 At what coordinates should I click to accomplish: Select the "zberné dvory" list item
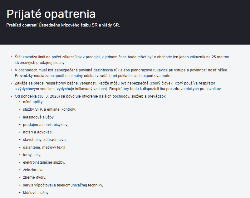click(x=35, y=177)
